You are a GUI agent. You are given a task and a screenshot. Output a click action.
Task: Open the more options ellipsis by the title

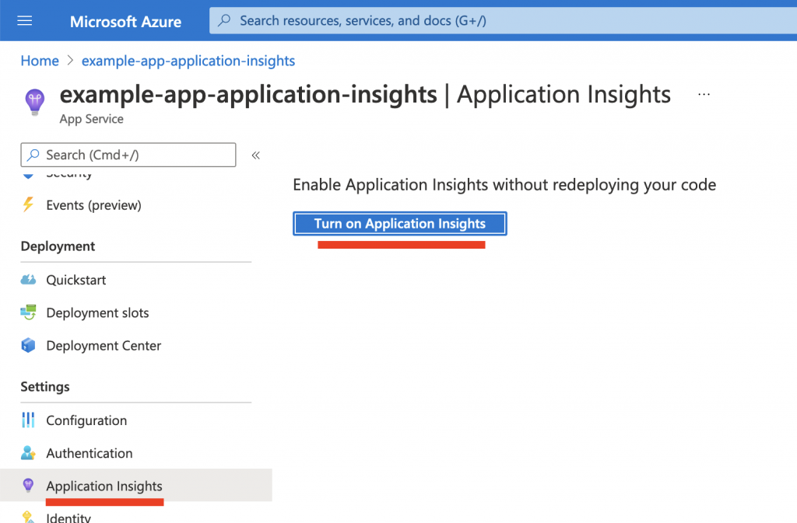(704, 94)
